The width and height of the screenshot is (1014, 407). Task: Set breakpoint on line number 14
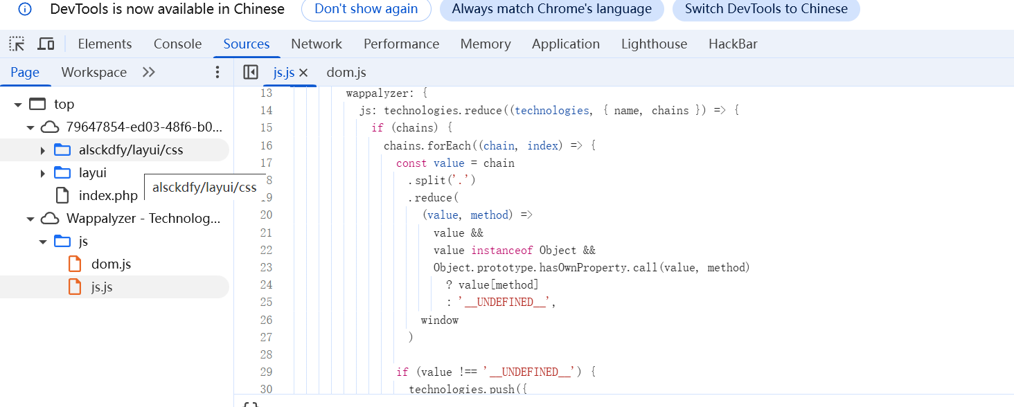coord(266,111)
